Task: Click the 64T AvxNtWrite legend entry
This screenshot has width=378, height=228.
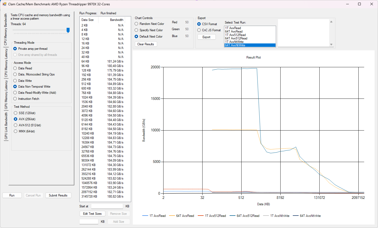Action: click(307, 216)
